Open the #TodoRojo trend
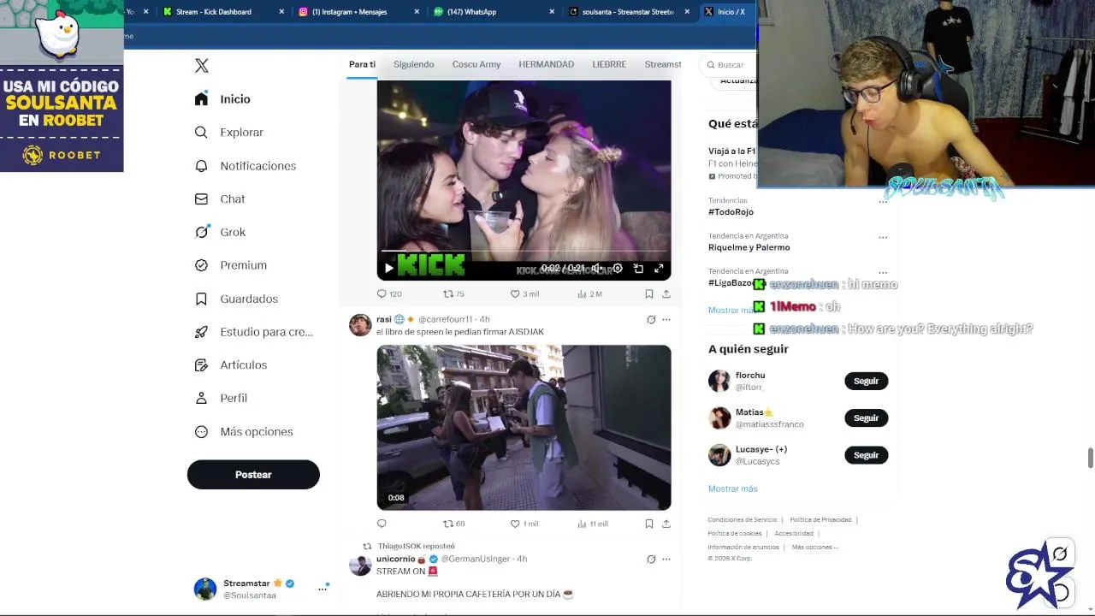This screenshot has width=1095, height=616. (731, 212)
